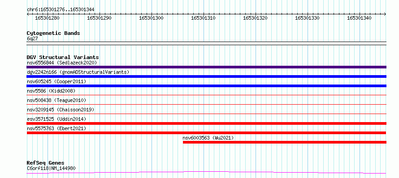
Task: Click ruler tick label 165301300
Action: (x=151, y=18)
